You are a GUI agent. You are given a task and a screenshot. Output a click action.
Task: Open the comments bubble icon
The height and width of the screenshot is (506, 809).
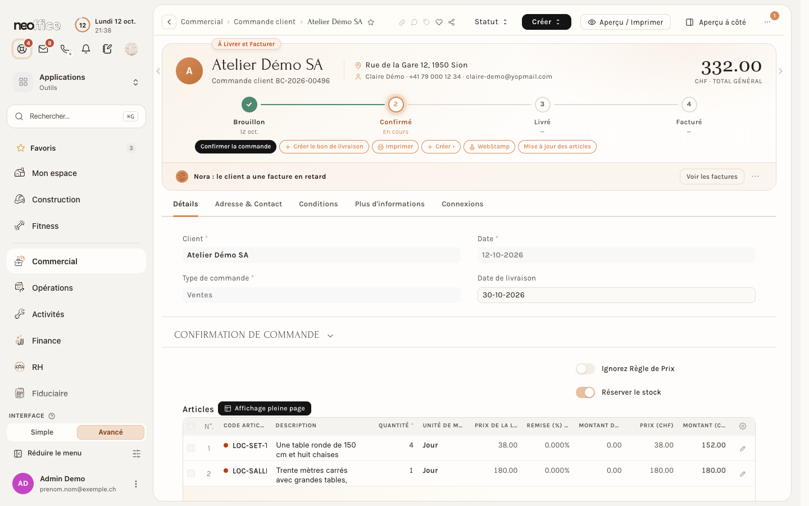coord(414,22)
